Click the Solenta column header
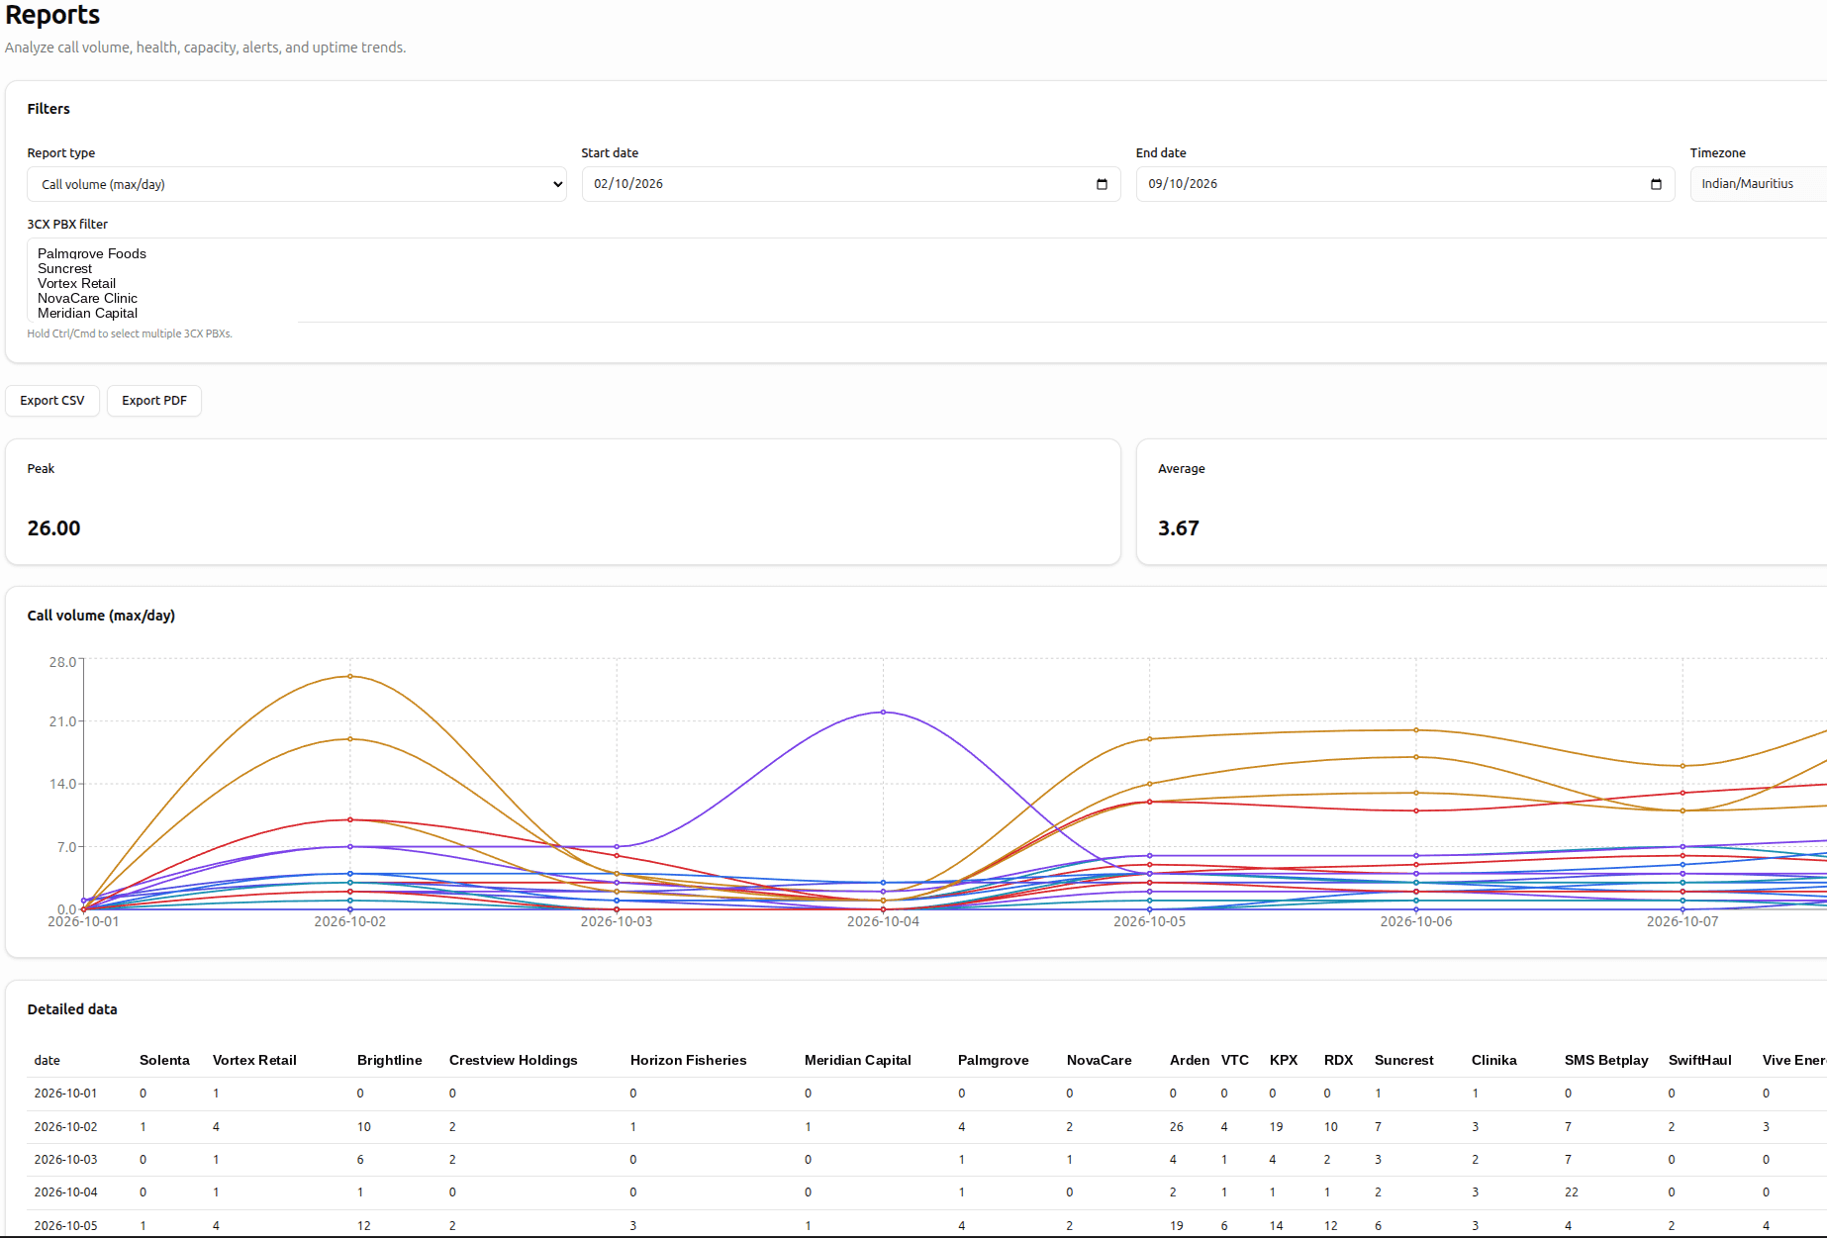Viewport: 1827px width, 1238px height. 164,1060
